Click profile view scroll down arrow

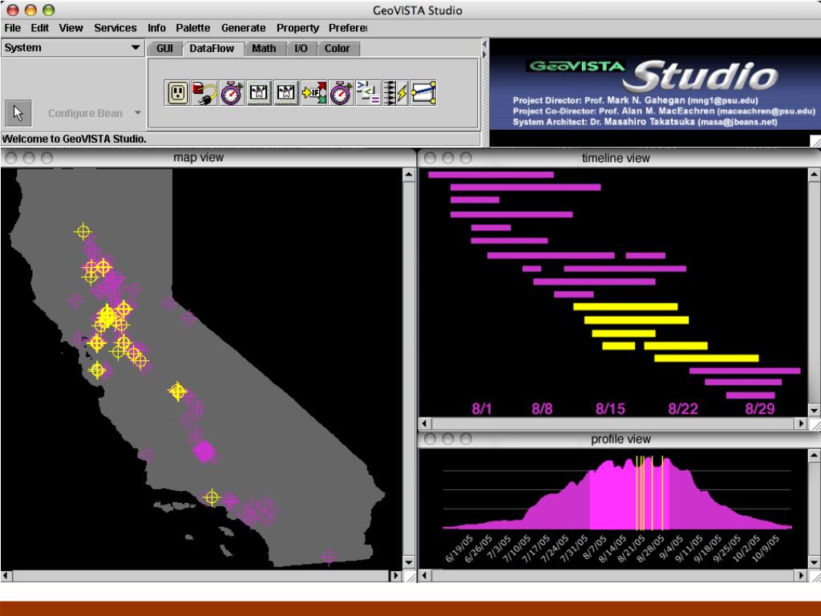[x=814, y=562]
